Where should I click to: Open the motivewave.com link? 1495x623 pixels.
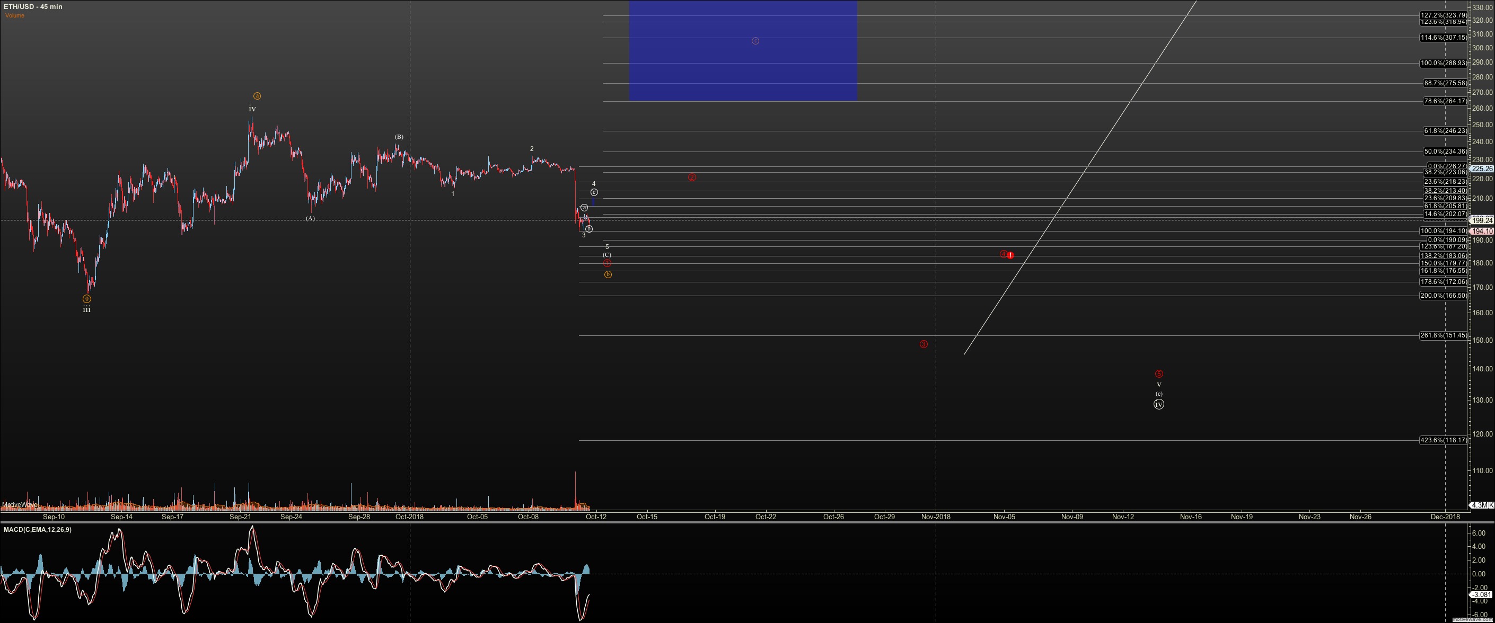1472,619
